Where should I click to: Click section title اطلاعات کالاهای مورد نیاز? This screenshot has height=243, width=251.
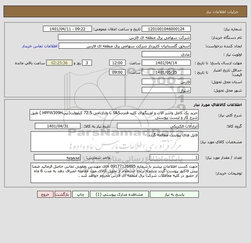[218, 105]
